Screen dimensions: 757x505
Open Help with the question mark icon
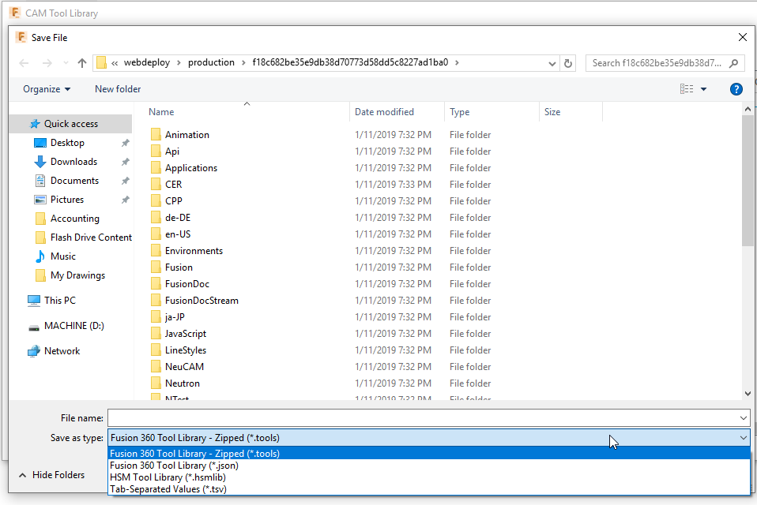click(x=736, y=89)
